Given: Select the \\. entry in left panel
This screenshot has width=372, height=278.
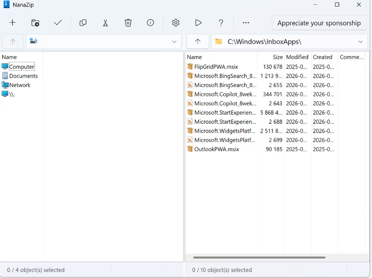Looking at the screenshot, I should coord(12,94).
